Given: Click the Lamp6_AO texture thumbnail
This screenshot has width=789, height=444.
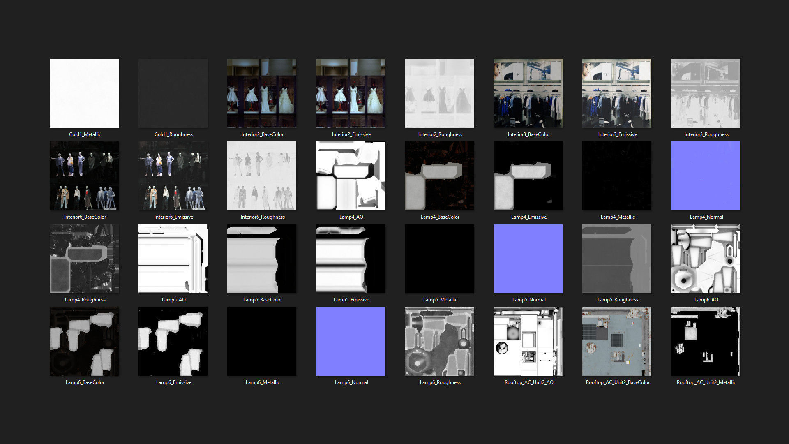Looking at the screenshot, I should pos(706,259).
